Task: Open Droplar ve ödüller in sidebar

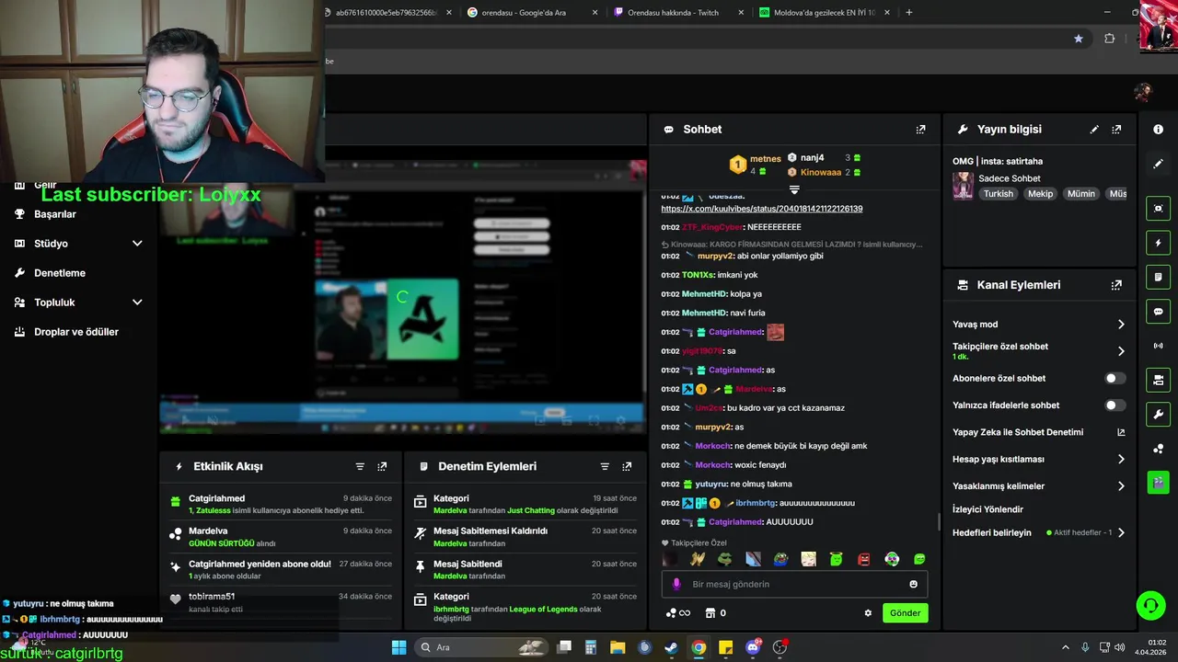Action: [x=76, y=332]
